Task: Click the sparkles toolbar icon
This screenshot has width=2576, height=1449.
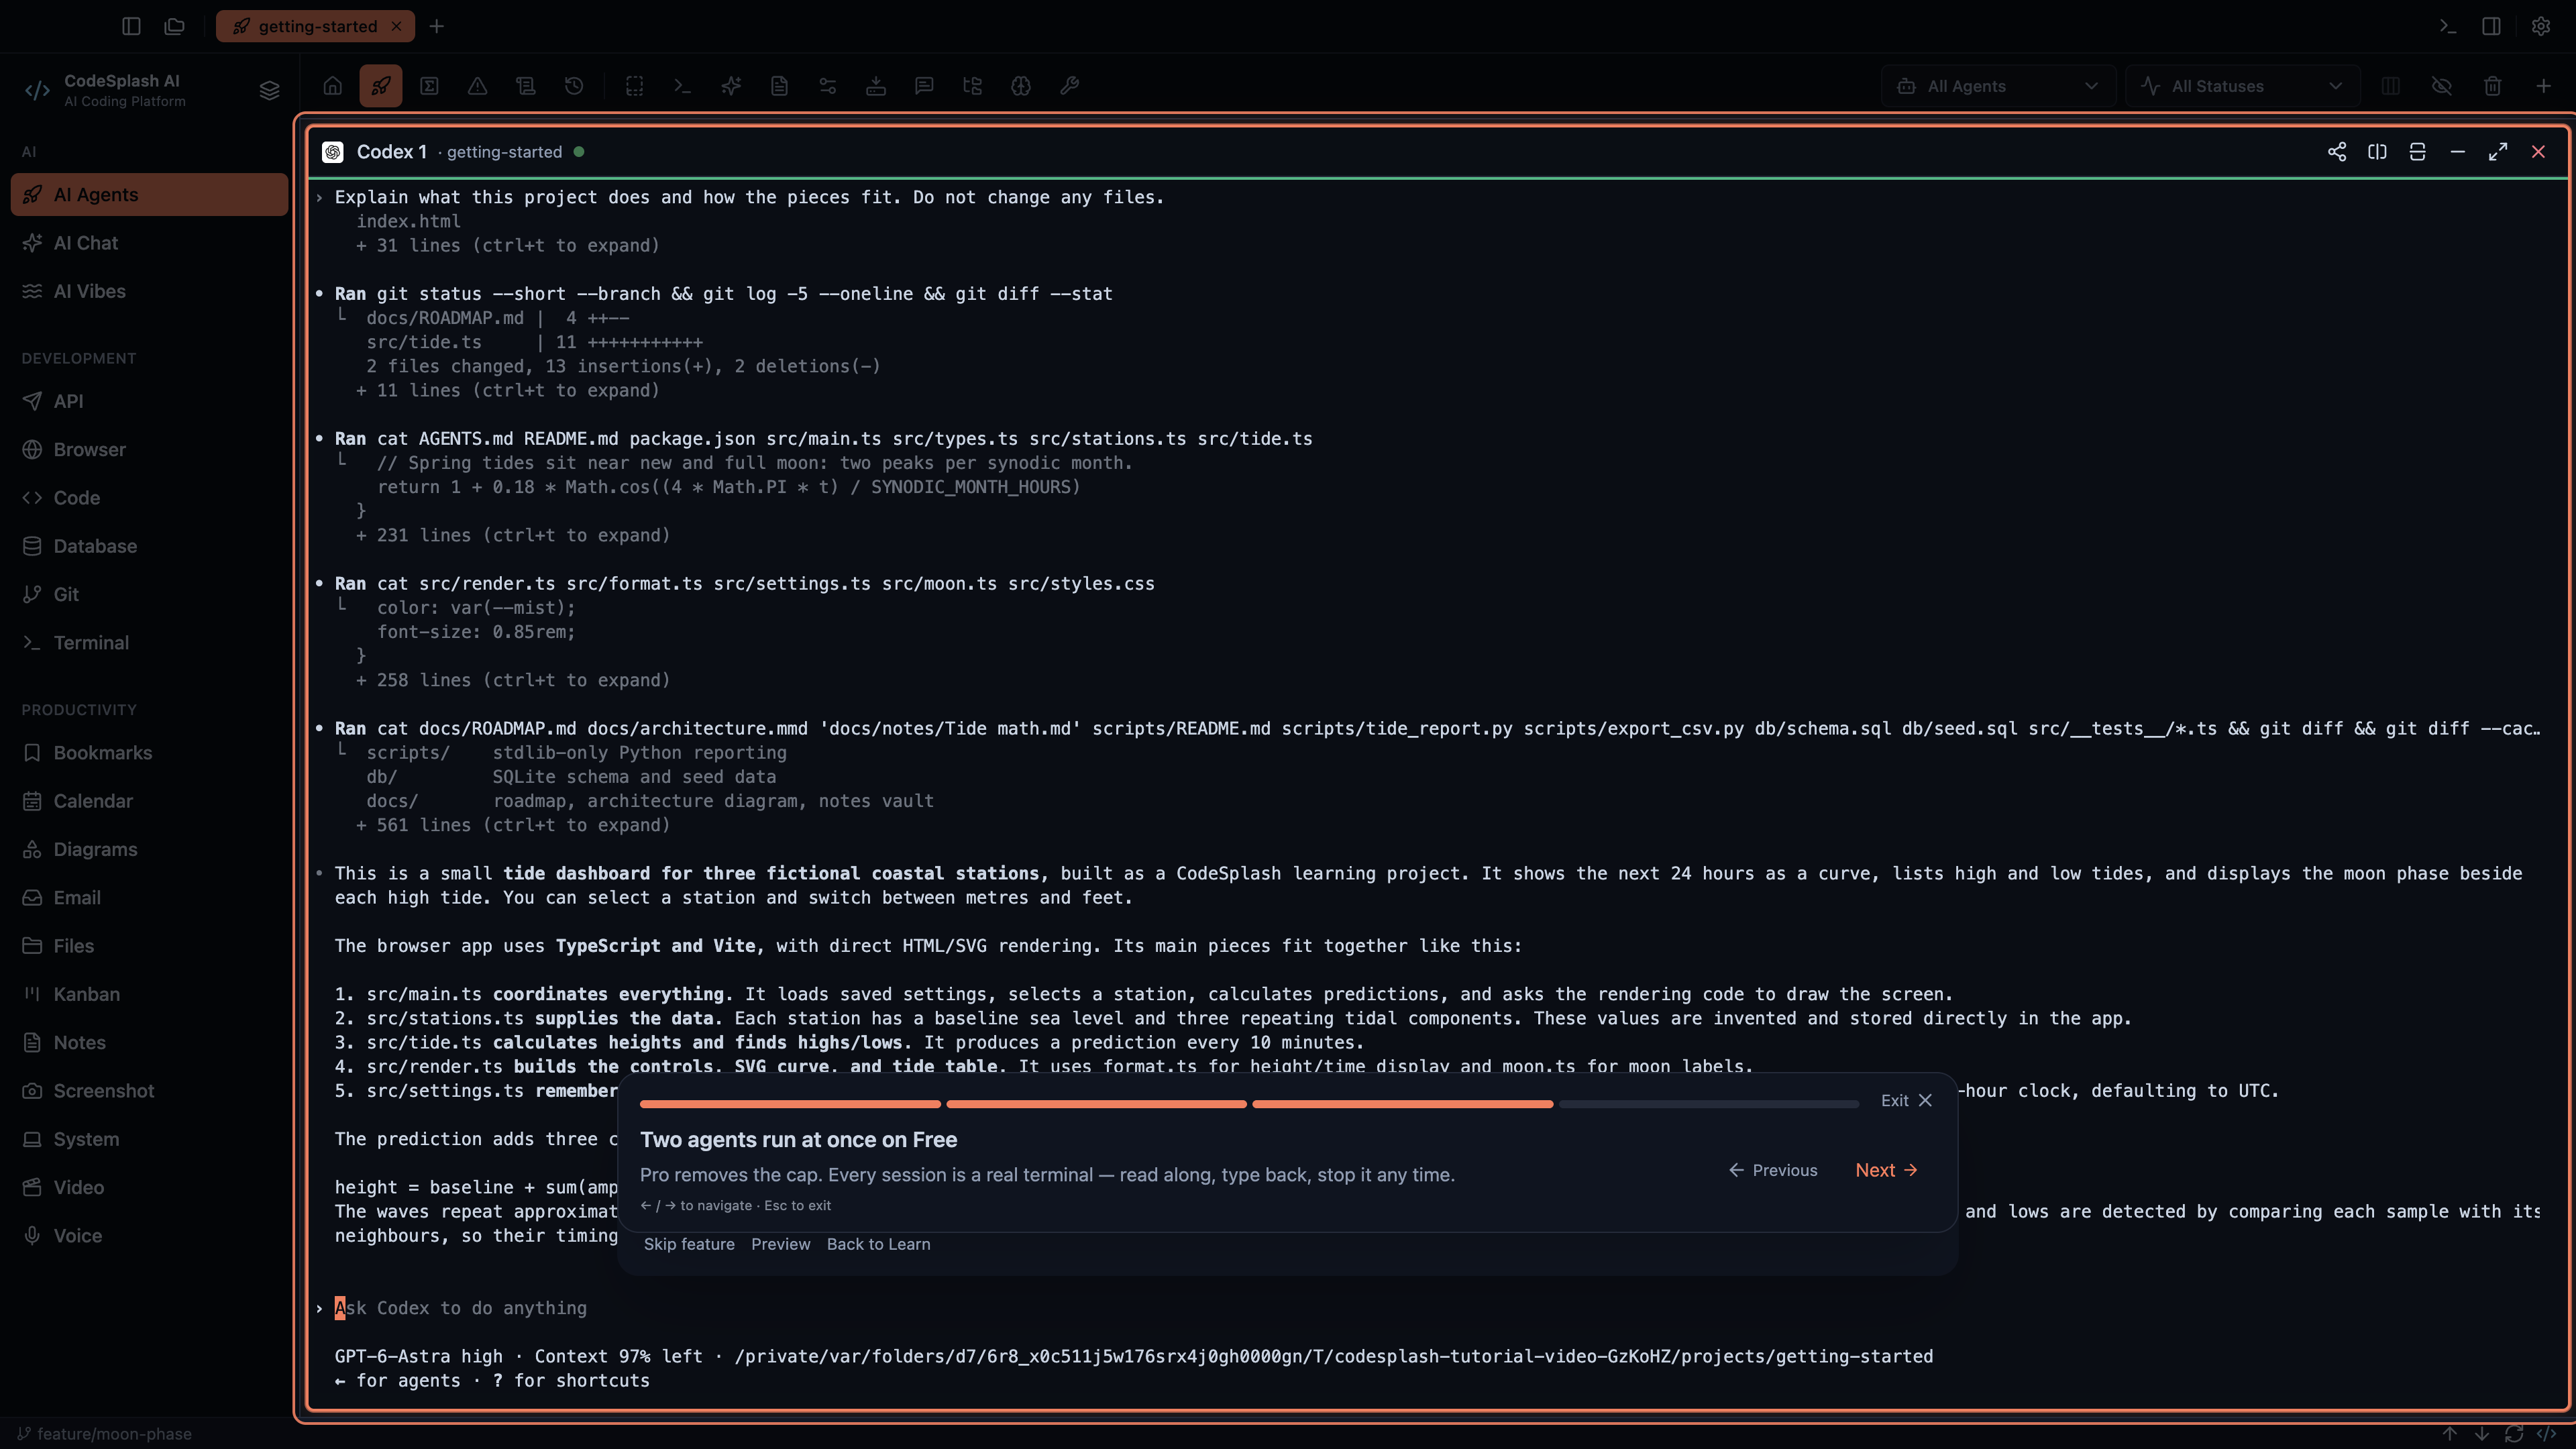Action: click(x=731, y=86)
